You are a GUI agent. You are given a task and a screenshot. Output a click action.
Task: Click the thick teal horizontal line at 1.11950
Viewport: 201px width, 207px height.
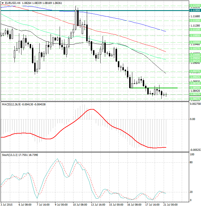(95, 10)
